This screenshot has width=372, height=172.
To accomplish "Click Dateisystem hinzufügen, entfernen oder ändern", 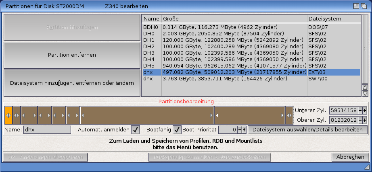I will point(72,83).
